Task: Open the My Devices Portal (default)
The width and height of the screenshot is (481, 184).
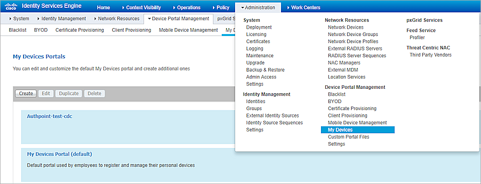Action: coord(60,154)
